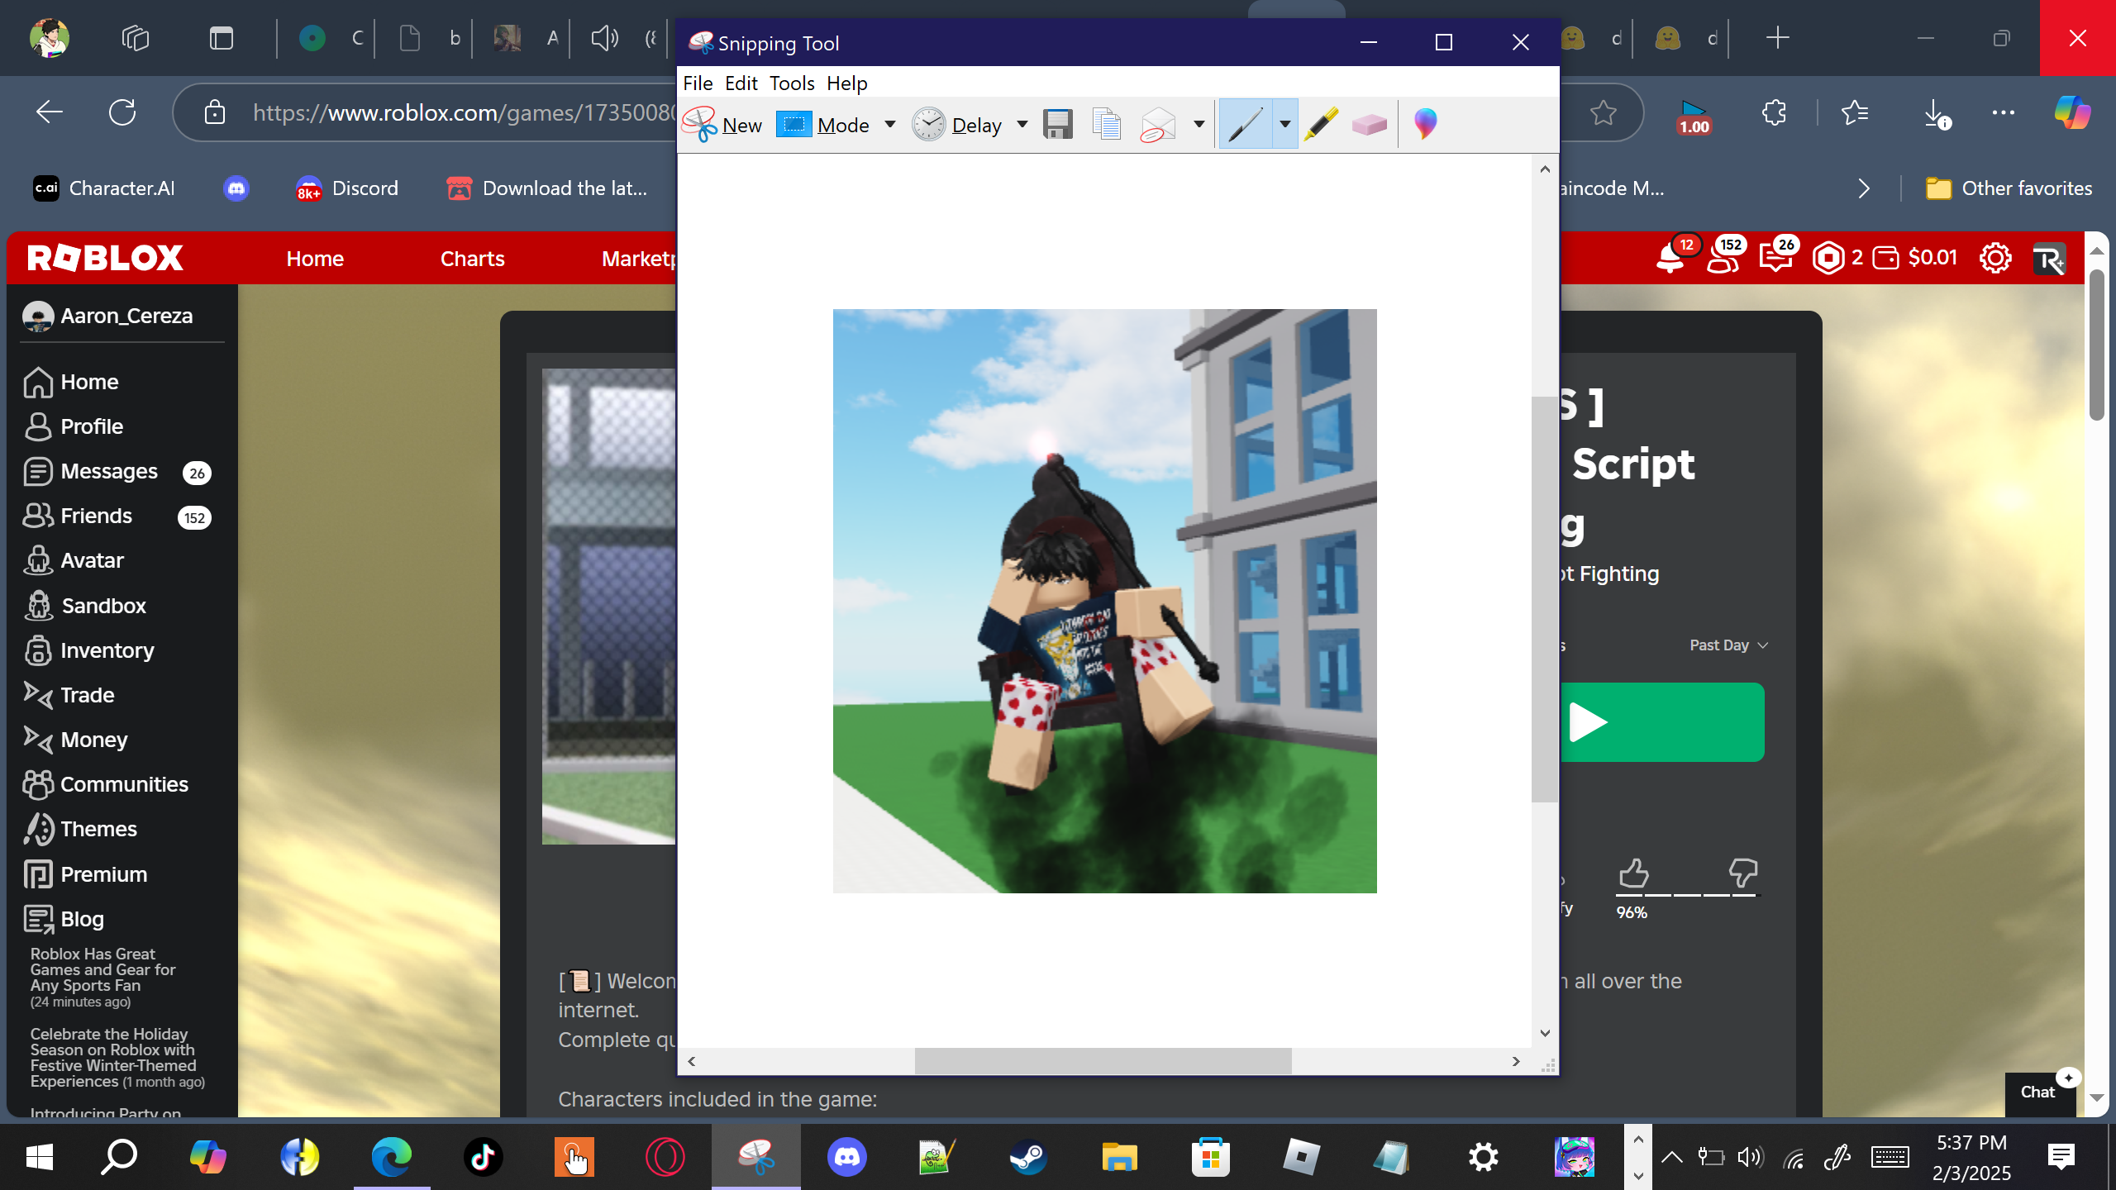Viewport: 2116px width, 1190px height.
Task: Open Themes in Roblox sidebar
Action: pyautogui.click(x=79, y=829)
